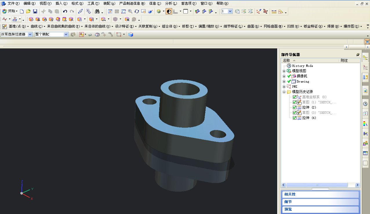Image resolution: width=370 pixels, height=214 pixels.
Task: Open the 钣金特征(H) toolbar menu
Action: tap(314, 26)
